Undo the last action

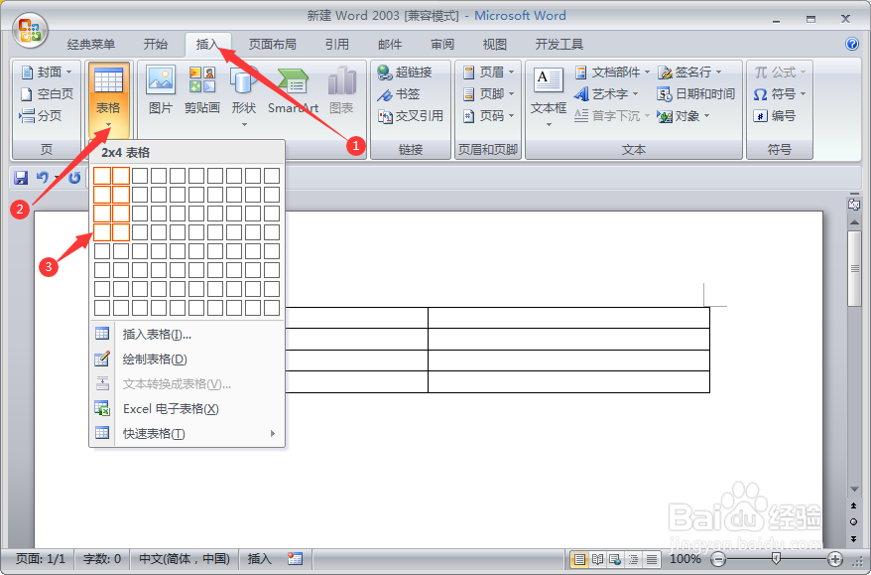pyautogui.click(x=43, y=178)
